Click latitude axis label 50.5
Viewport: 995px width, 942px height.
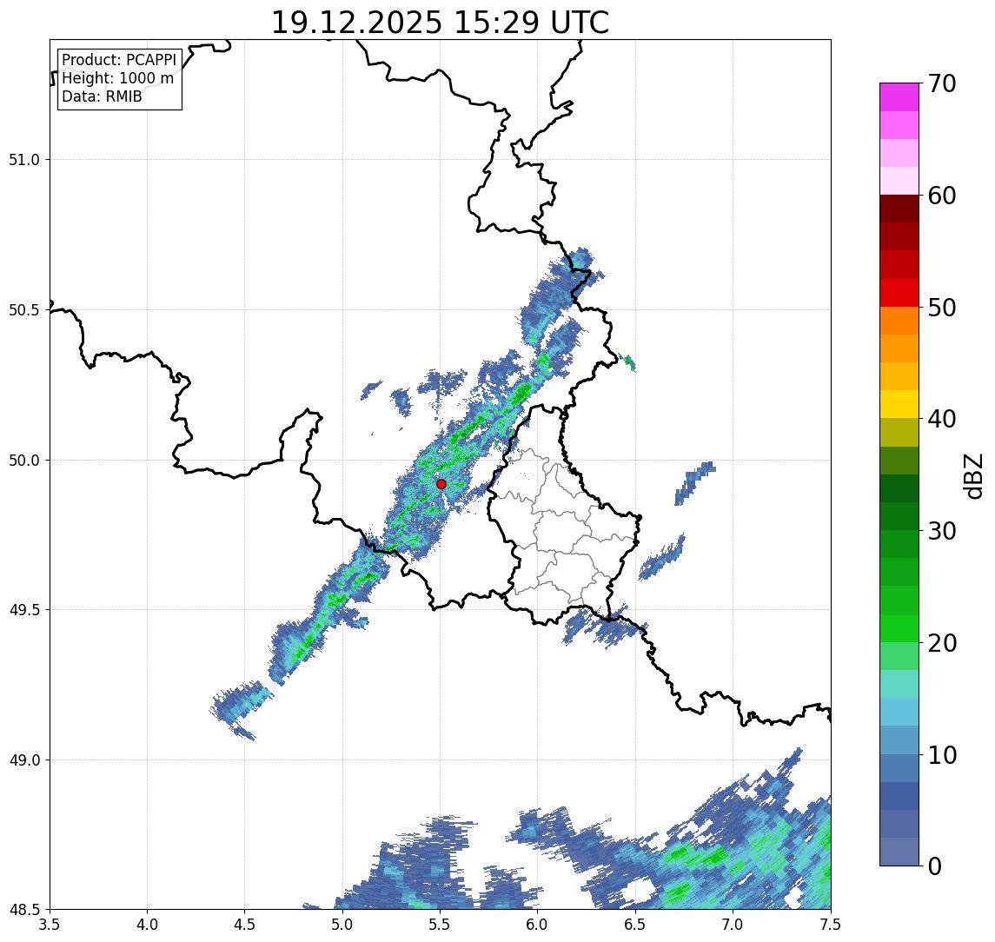[x=24, y=309]
